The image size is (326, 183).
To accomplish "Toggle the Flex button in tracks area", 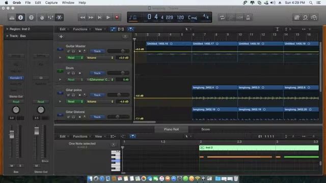I will click(x=121, y=29).
